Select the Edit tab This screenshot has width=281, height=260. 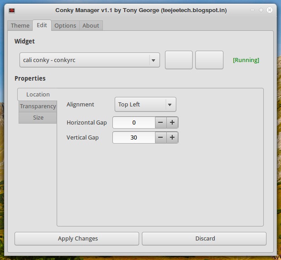[x=42, y=25]
